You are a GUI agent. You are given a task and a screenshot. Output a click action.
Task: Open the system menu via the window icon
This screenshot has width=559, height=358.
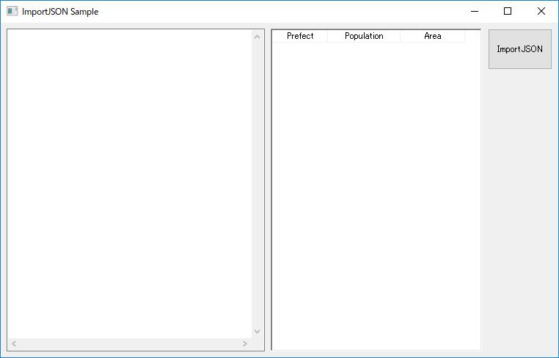[12, 11]
